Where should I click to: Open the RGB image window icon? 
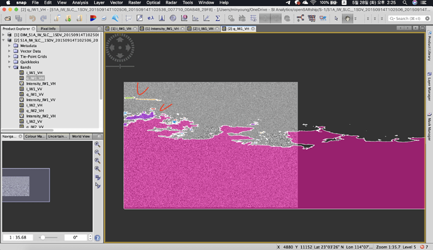pos(93,18)
